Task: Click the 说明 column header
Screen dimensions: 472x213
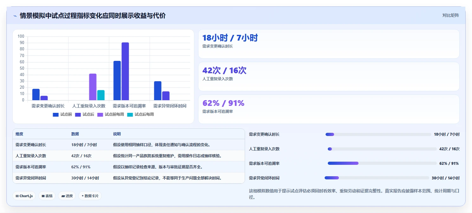Action: 117,134
